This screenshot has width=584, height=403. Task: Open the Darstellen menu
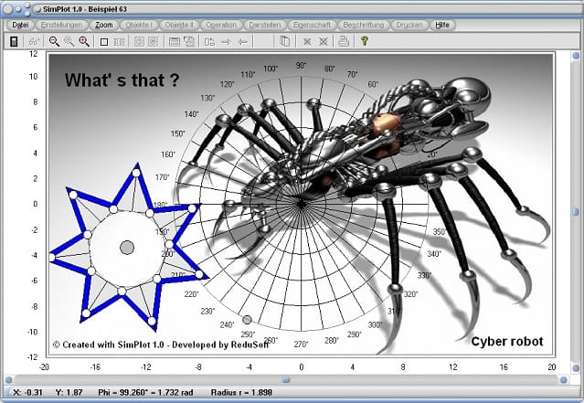[265, 25]
